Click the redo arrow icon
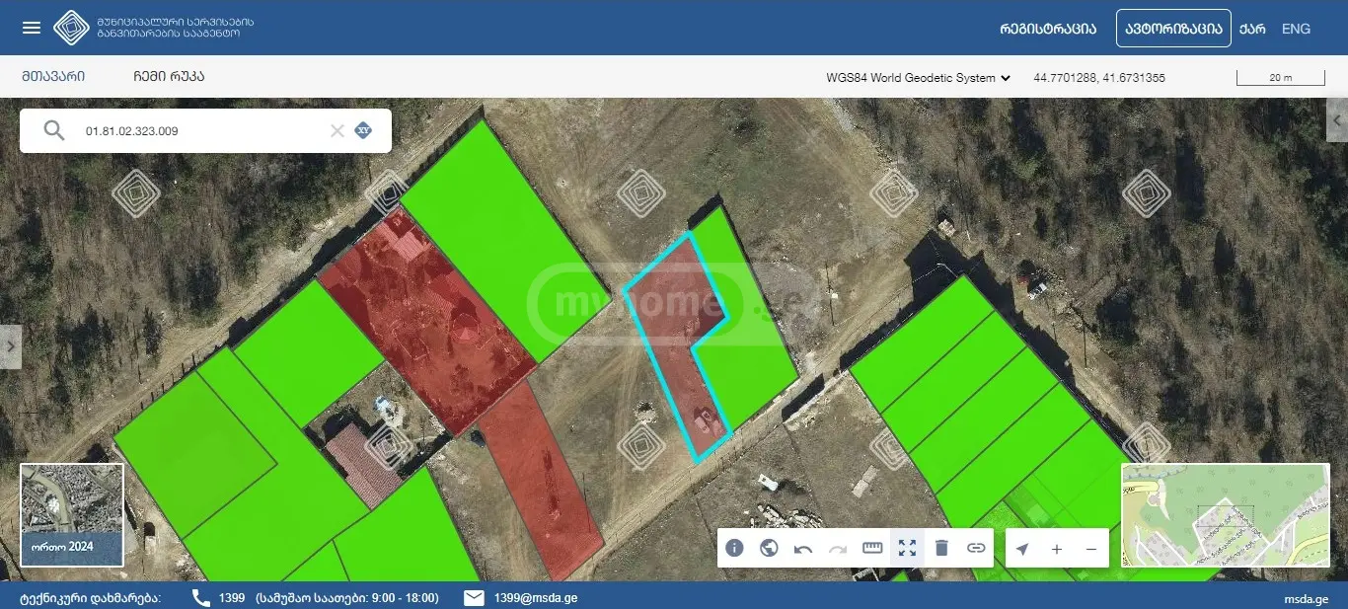 [838, 548]
